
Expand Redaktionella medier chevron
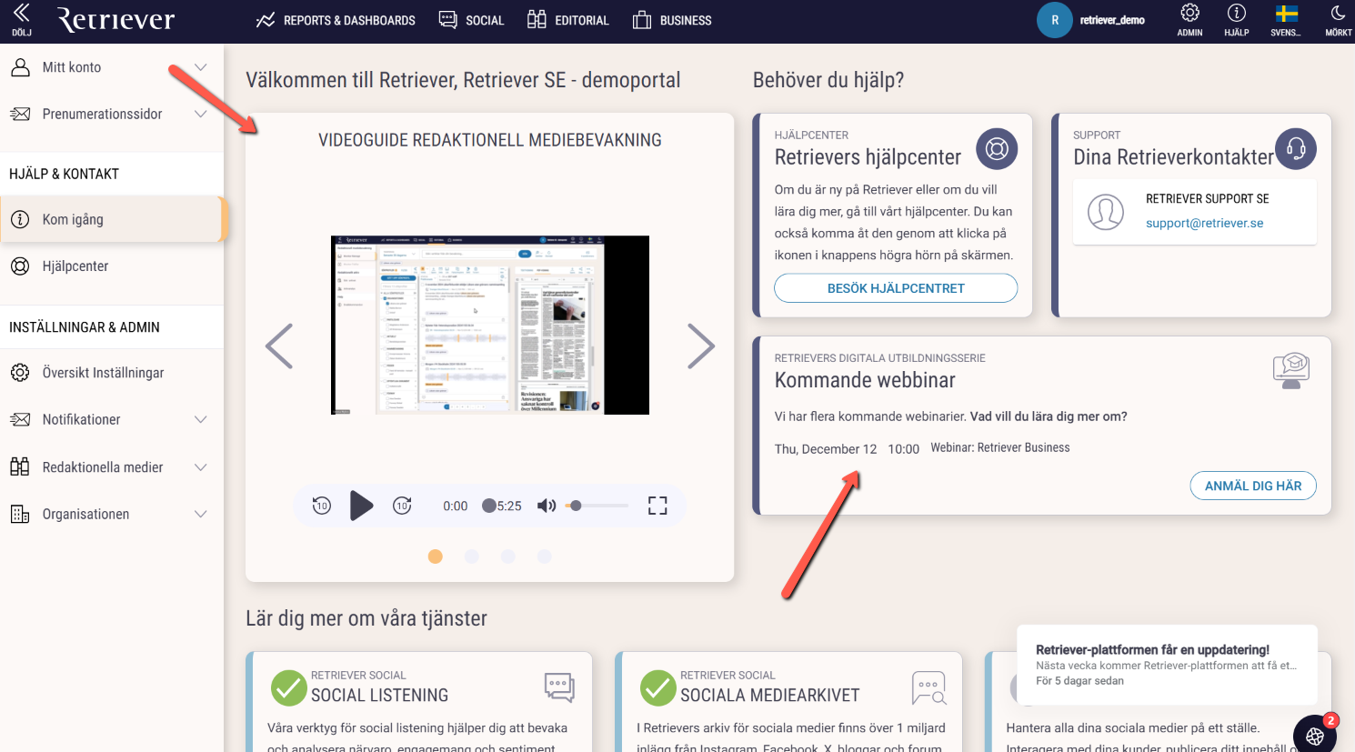coord(201,467)
